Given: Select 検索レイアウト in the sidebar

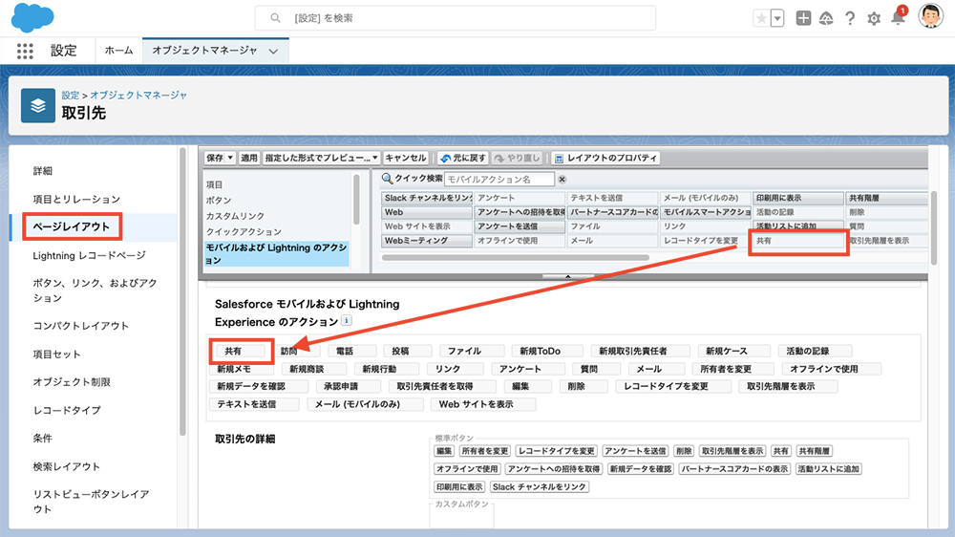Looking at the screenshot, I should (x=67, y=466).
